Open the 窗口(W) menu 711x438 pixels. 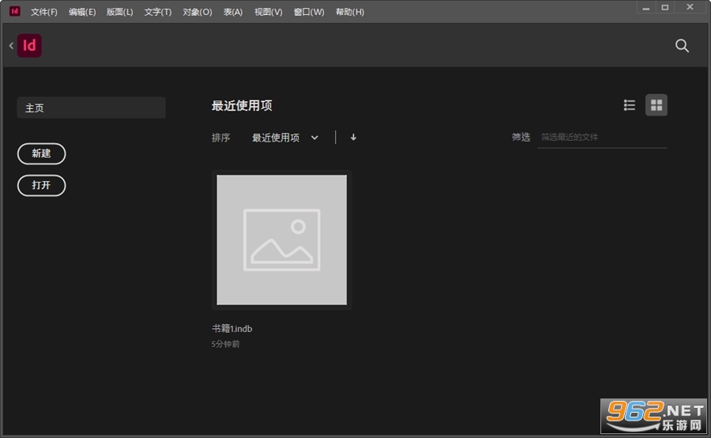click(309, 12)
